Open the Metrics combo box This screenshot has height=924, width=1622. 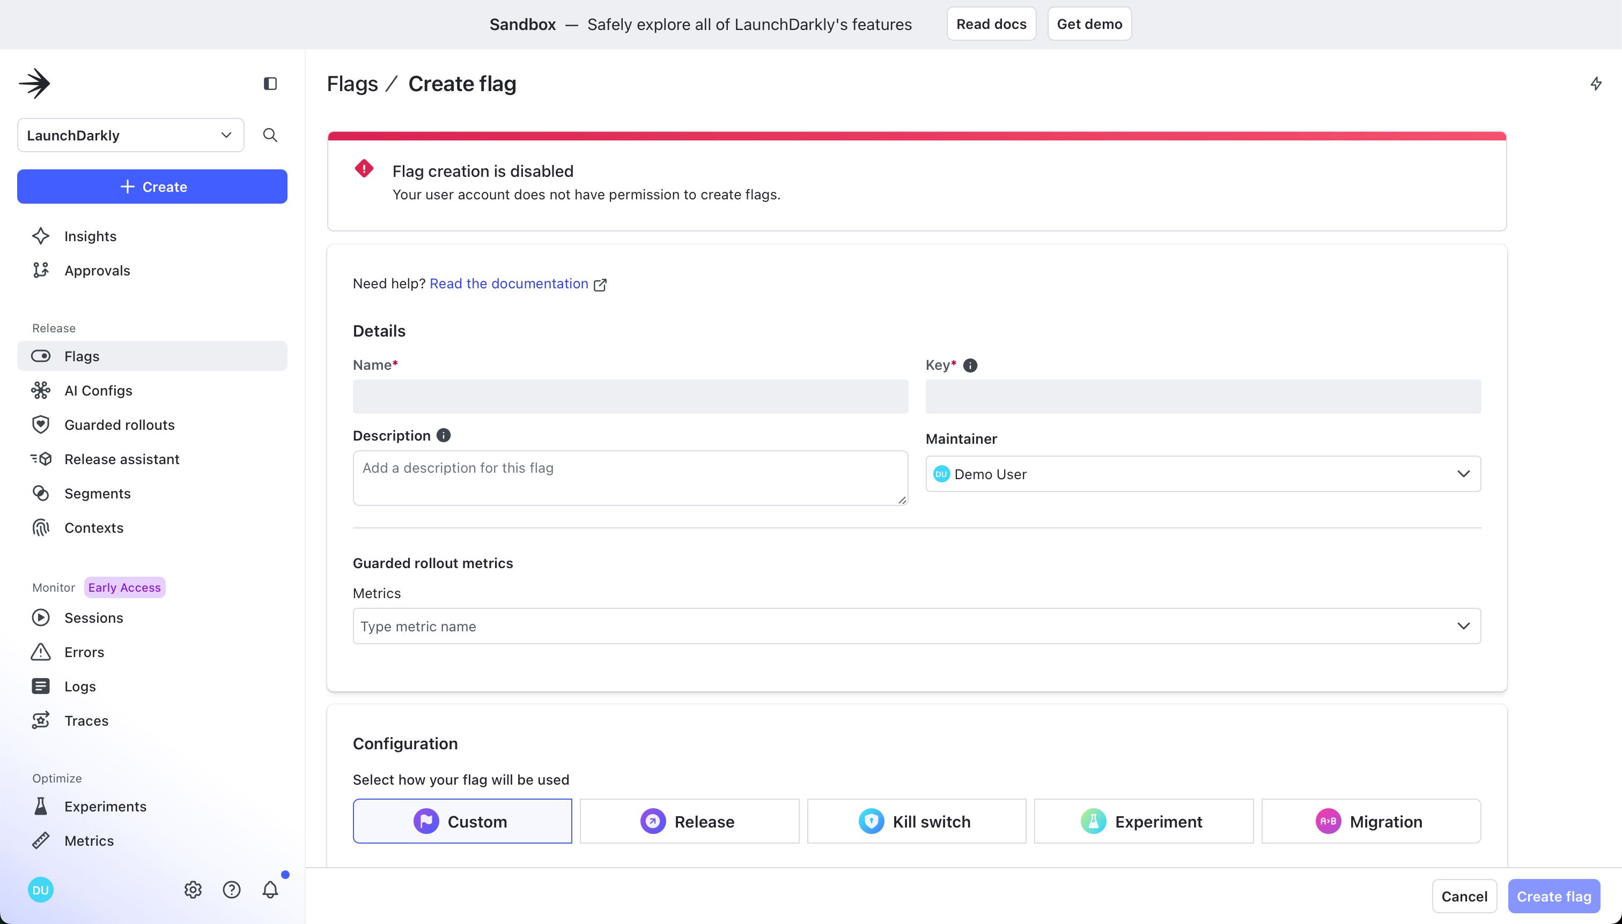[917, 625]
